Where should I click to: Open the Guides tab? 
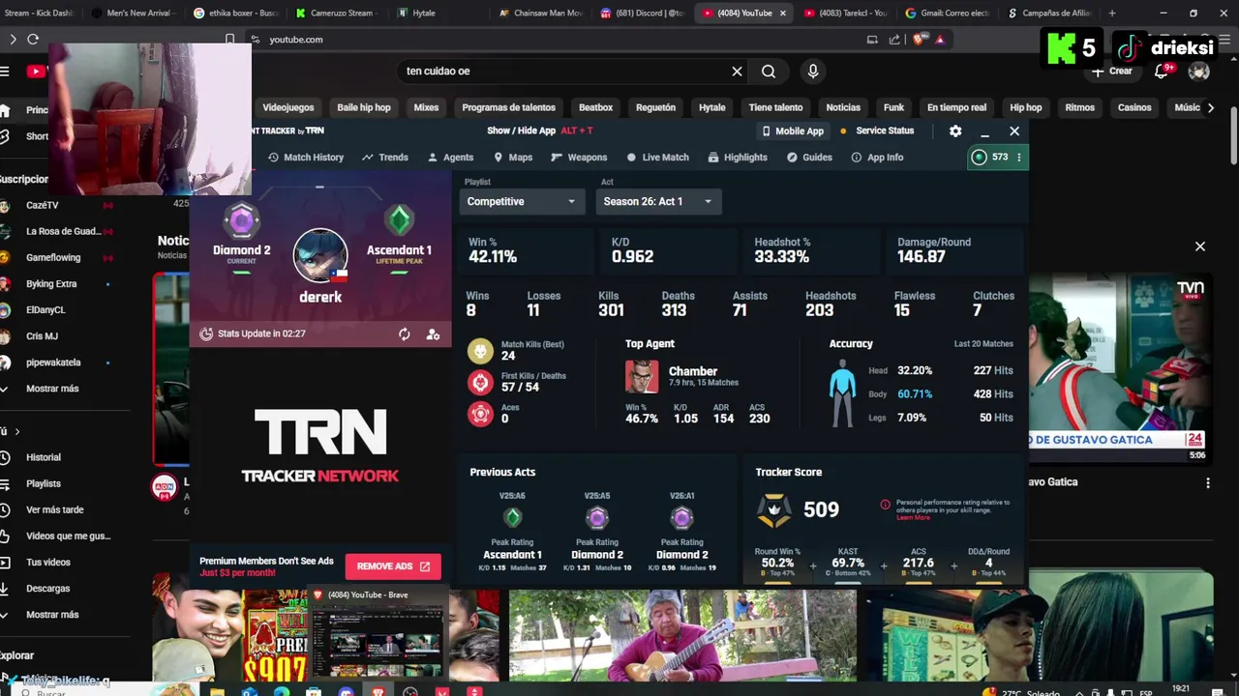[809, 158]
